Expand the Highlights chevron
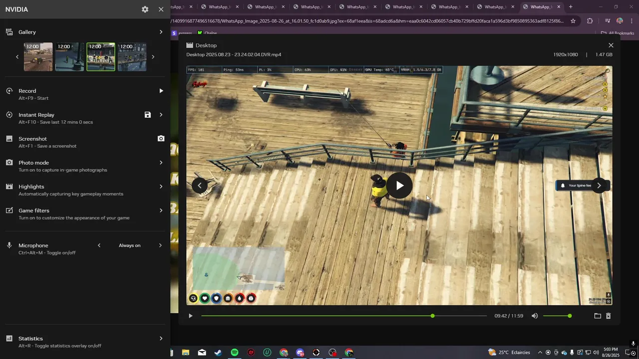This screenshot has width=639, height=359. tap(161, 186)
